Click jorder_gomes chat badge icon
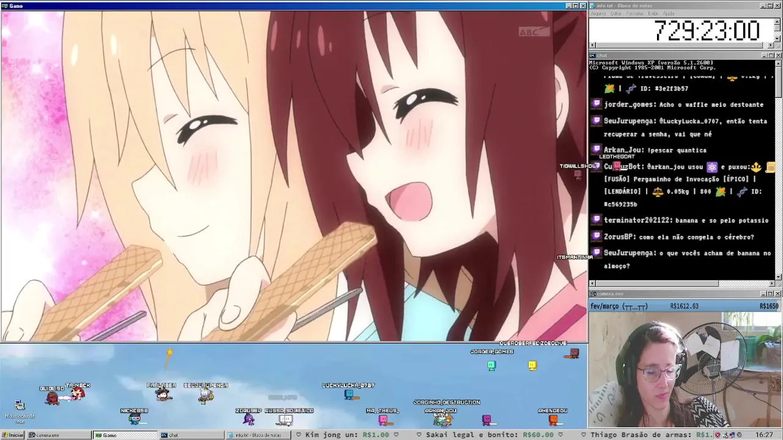The width and height of the screenshot is (783, 440). tap(597, 105)
